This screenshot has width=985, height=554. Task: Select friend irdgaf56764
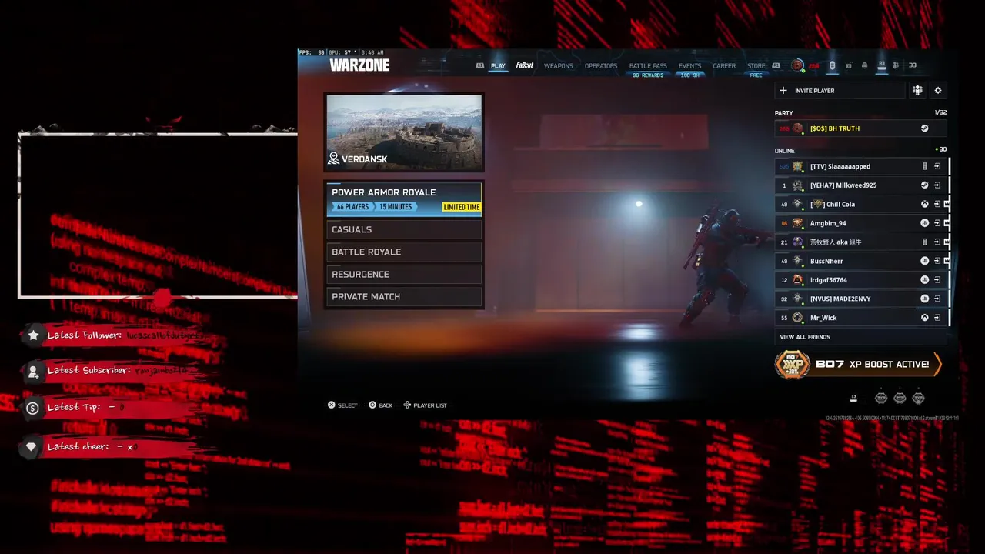(860, 280)
